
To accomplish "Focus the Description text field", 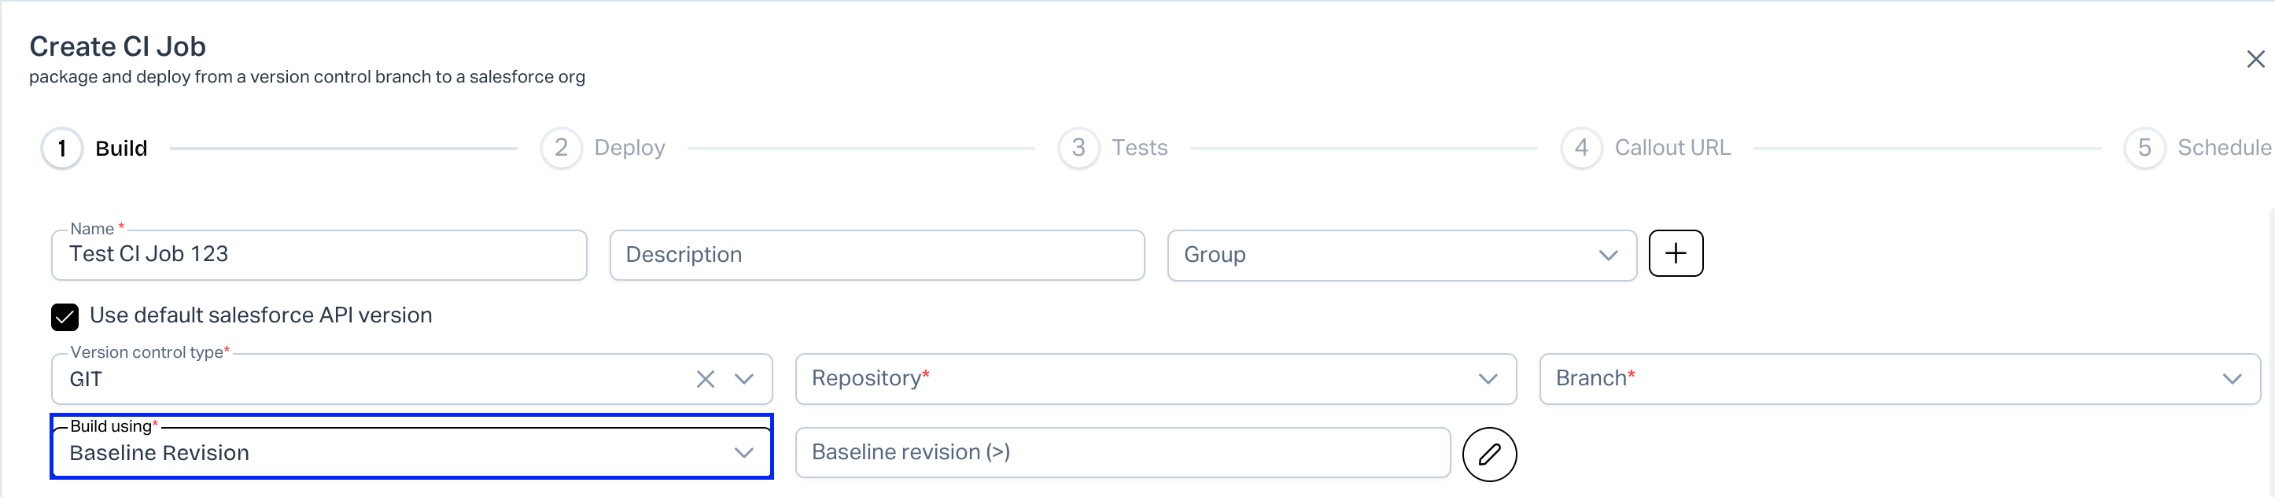I will 876,255.
